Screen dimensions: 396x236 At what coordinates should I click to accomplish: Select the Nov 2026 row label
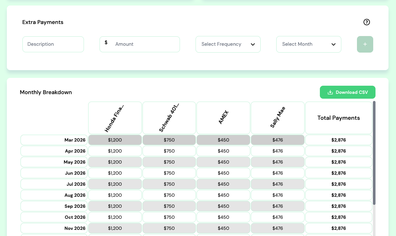pyautogui.click(x=54, y=228)
